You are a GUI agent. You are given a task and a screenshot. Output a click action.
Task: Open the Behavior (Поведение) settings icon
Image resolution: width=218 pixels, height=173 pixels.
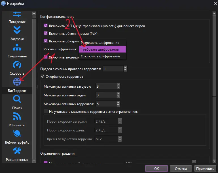(17, 14)
